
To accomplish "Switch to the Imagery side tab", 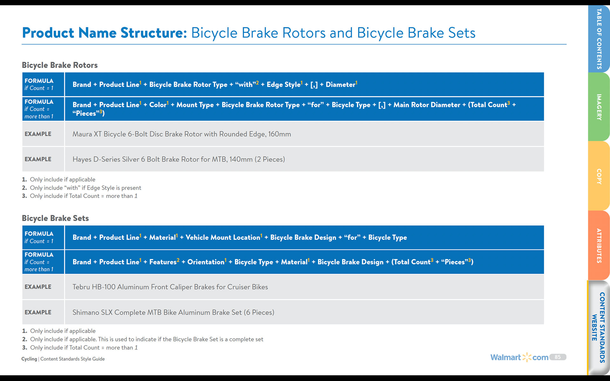I will tap(599, 107).
